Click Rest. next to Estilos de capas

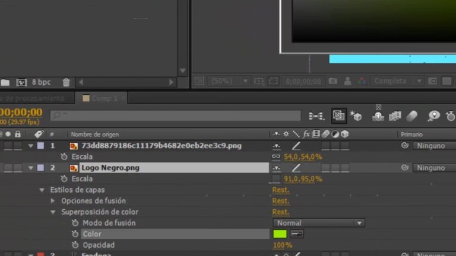pos(281,190)
